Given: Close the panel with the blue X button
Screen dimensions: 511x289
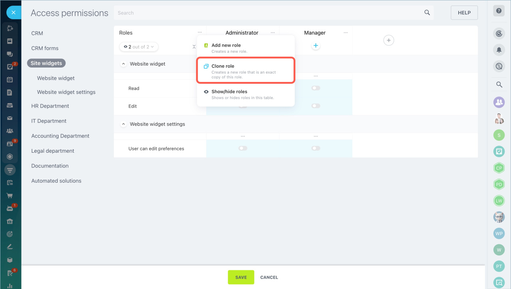Looking at the screenshot, I should click(14, 13).
